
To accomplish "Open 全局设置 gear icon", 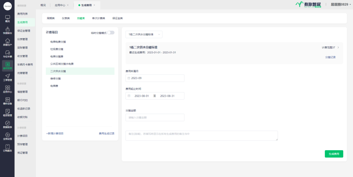I will (x=8, y=136).
